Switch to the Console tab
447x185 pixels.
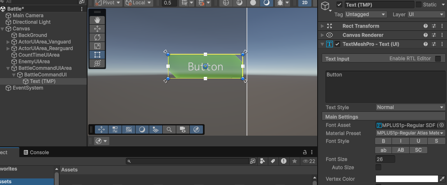pyautogui.click(x=36, y=153)
